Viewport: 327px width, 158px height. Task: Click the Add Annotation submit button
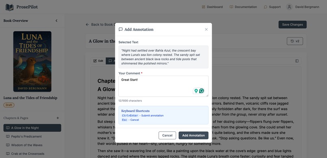tap(194, 135)
